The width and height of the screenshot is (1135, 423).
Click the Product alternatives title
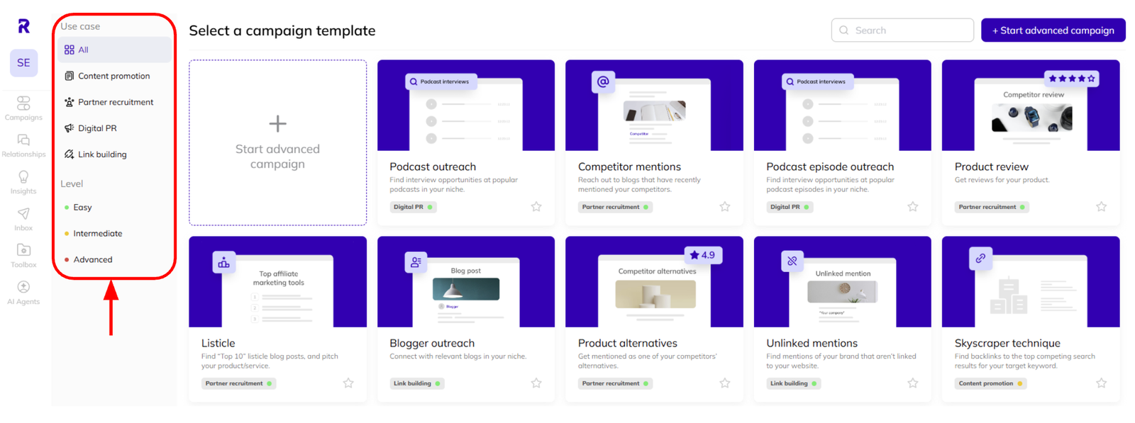(628, 344)
